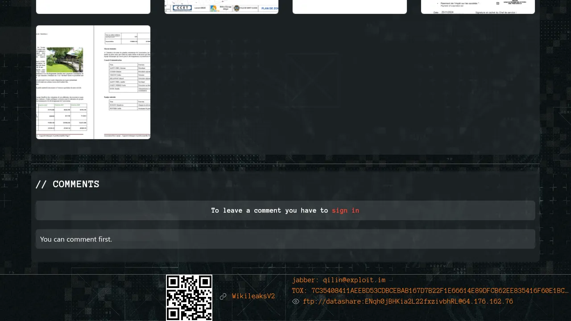Open the third blank thumbnail in the top row
This screenshot has height=321, width=571.
pyautogui.click(x=349, y=7)
